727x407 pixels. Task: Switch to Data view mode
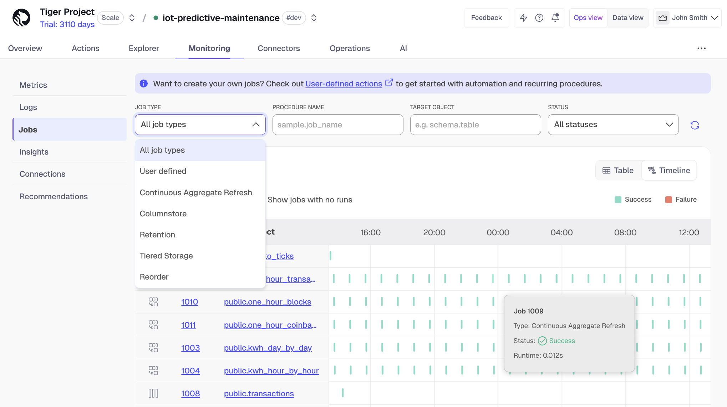(x=627, y=18)
